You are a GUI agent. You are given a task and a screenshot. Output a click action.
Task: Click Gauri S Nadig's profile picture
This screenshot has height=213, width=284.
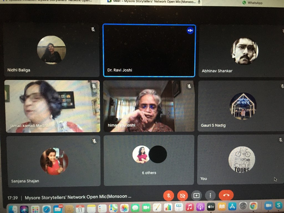tap(243, 106)
